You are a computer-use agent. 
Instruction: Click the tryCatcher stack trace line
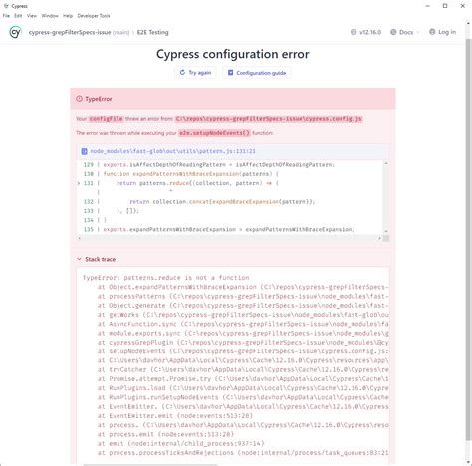(243, 369)
